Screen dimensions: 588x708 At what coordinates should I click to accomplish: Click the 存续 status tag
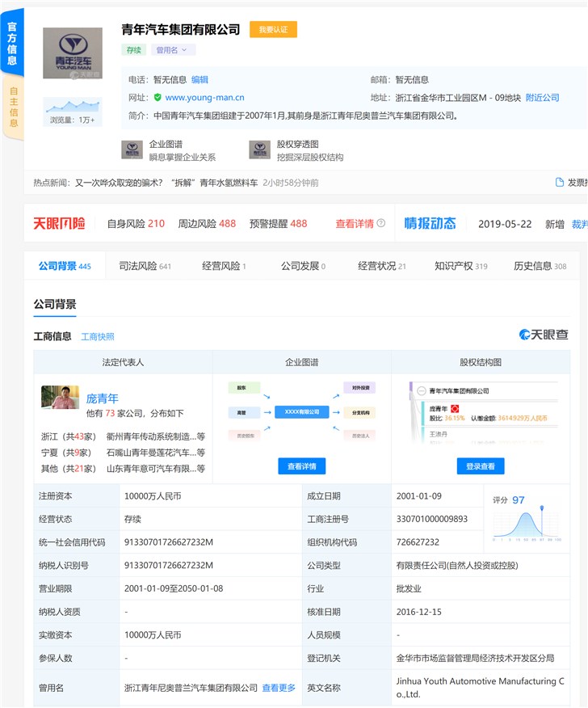133,50
